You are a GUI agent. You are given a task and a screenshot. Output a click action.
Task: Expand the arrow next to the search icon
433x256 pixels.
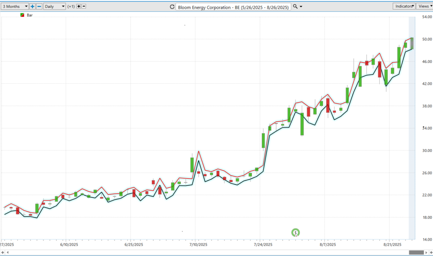[x=301, y=7]
